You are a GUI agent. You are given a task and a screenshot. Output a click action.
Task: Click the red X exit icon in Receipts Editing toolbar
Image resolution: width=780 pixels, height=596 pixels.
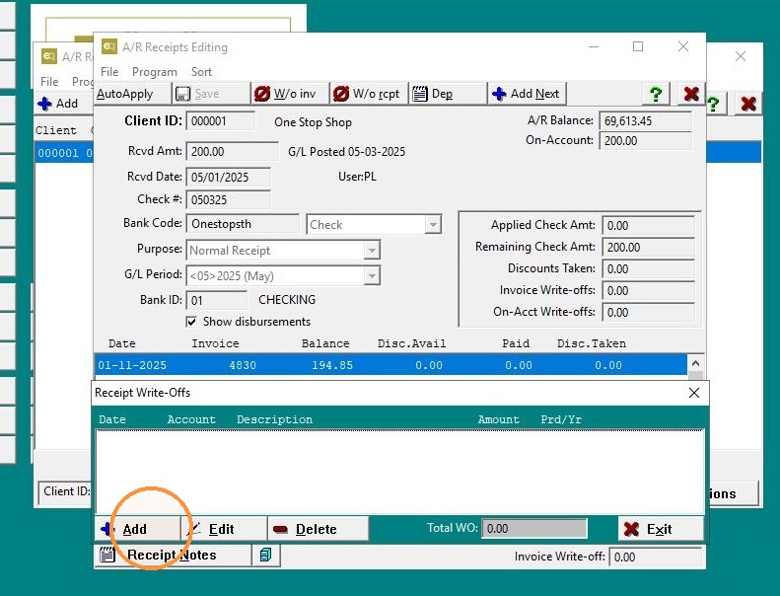pos(691,94)
